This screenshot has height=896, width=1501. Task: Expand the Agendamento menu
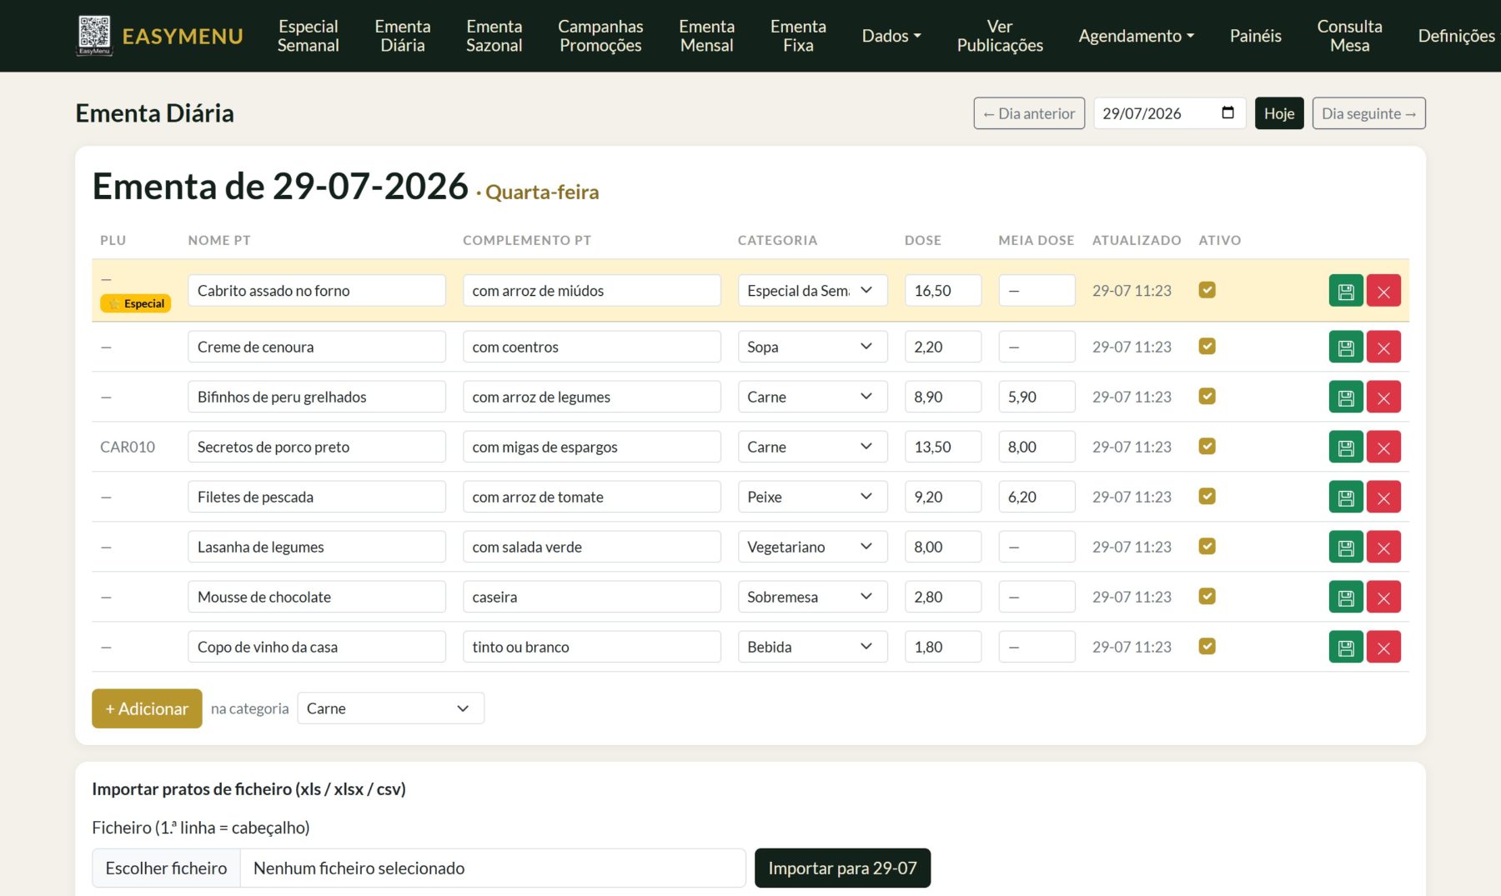[x=1136, y=36]
